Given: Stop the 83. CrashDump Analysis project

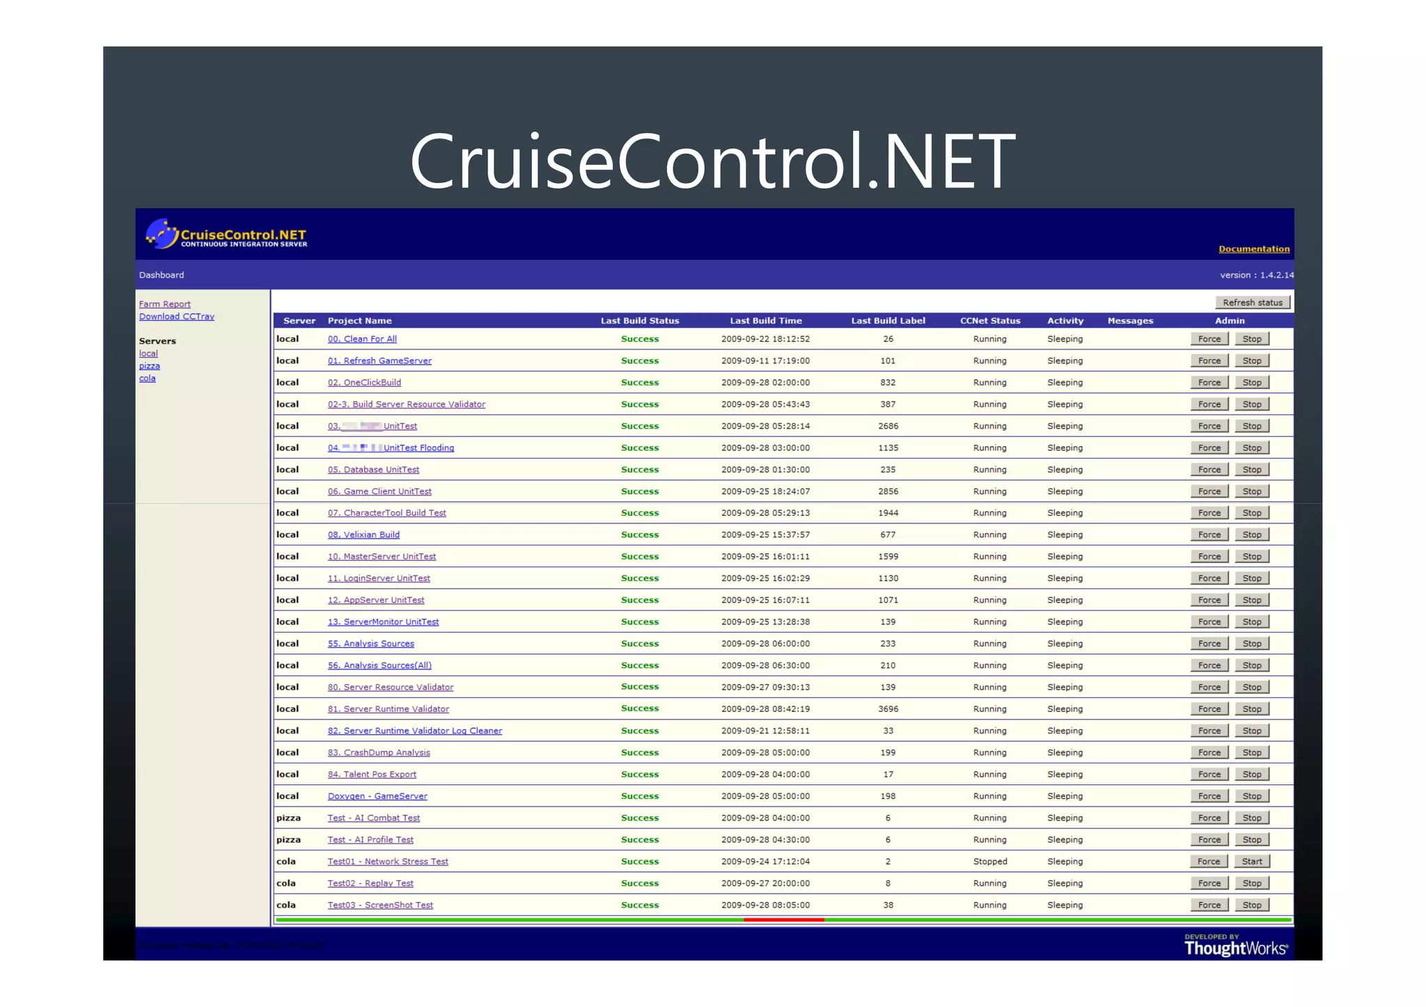Looking at the screenshot, I should 1252,753.
